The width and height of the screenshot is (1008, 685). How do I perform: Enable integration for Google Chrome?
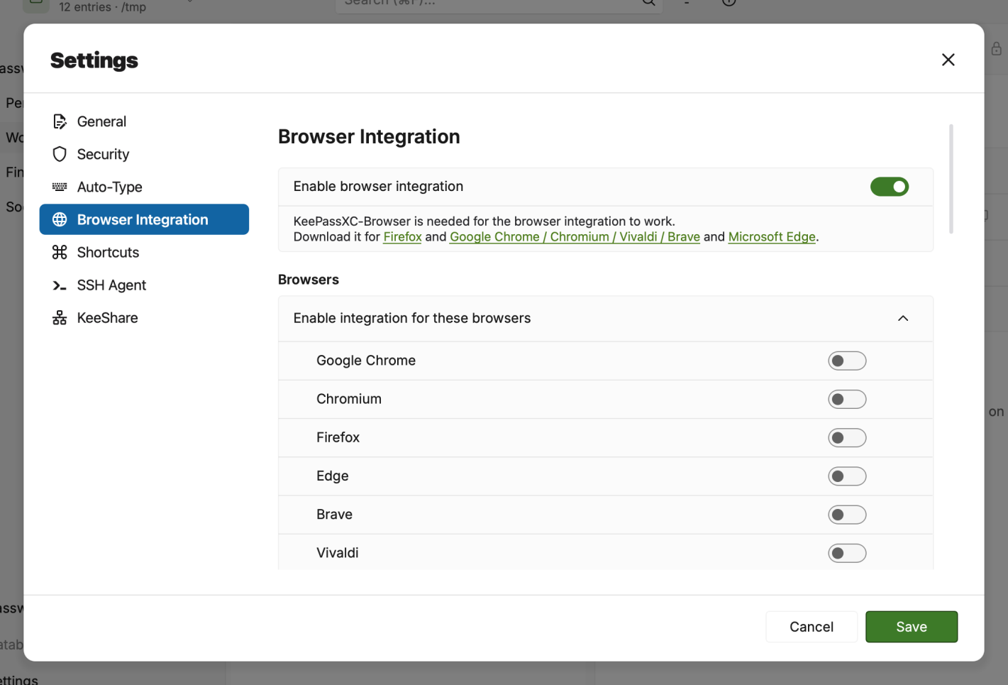(x=847, y=361)
